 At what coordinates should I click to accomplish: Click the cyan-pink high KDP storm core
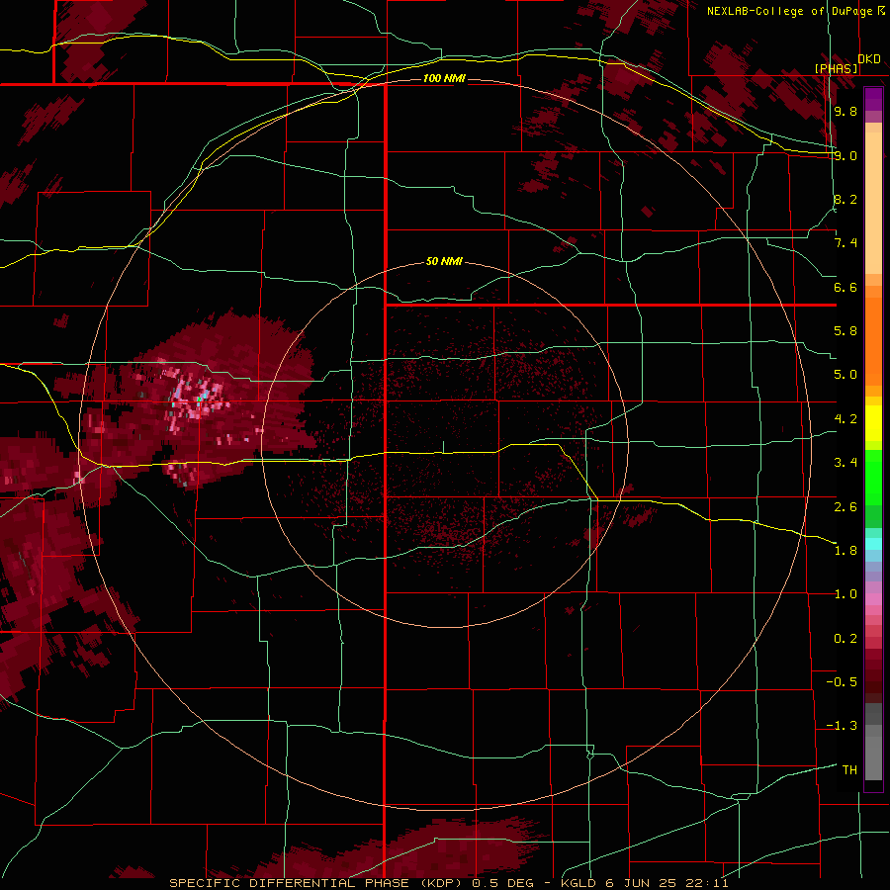[195, 396]
